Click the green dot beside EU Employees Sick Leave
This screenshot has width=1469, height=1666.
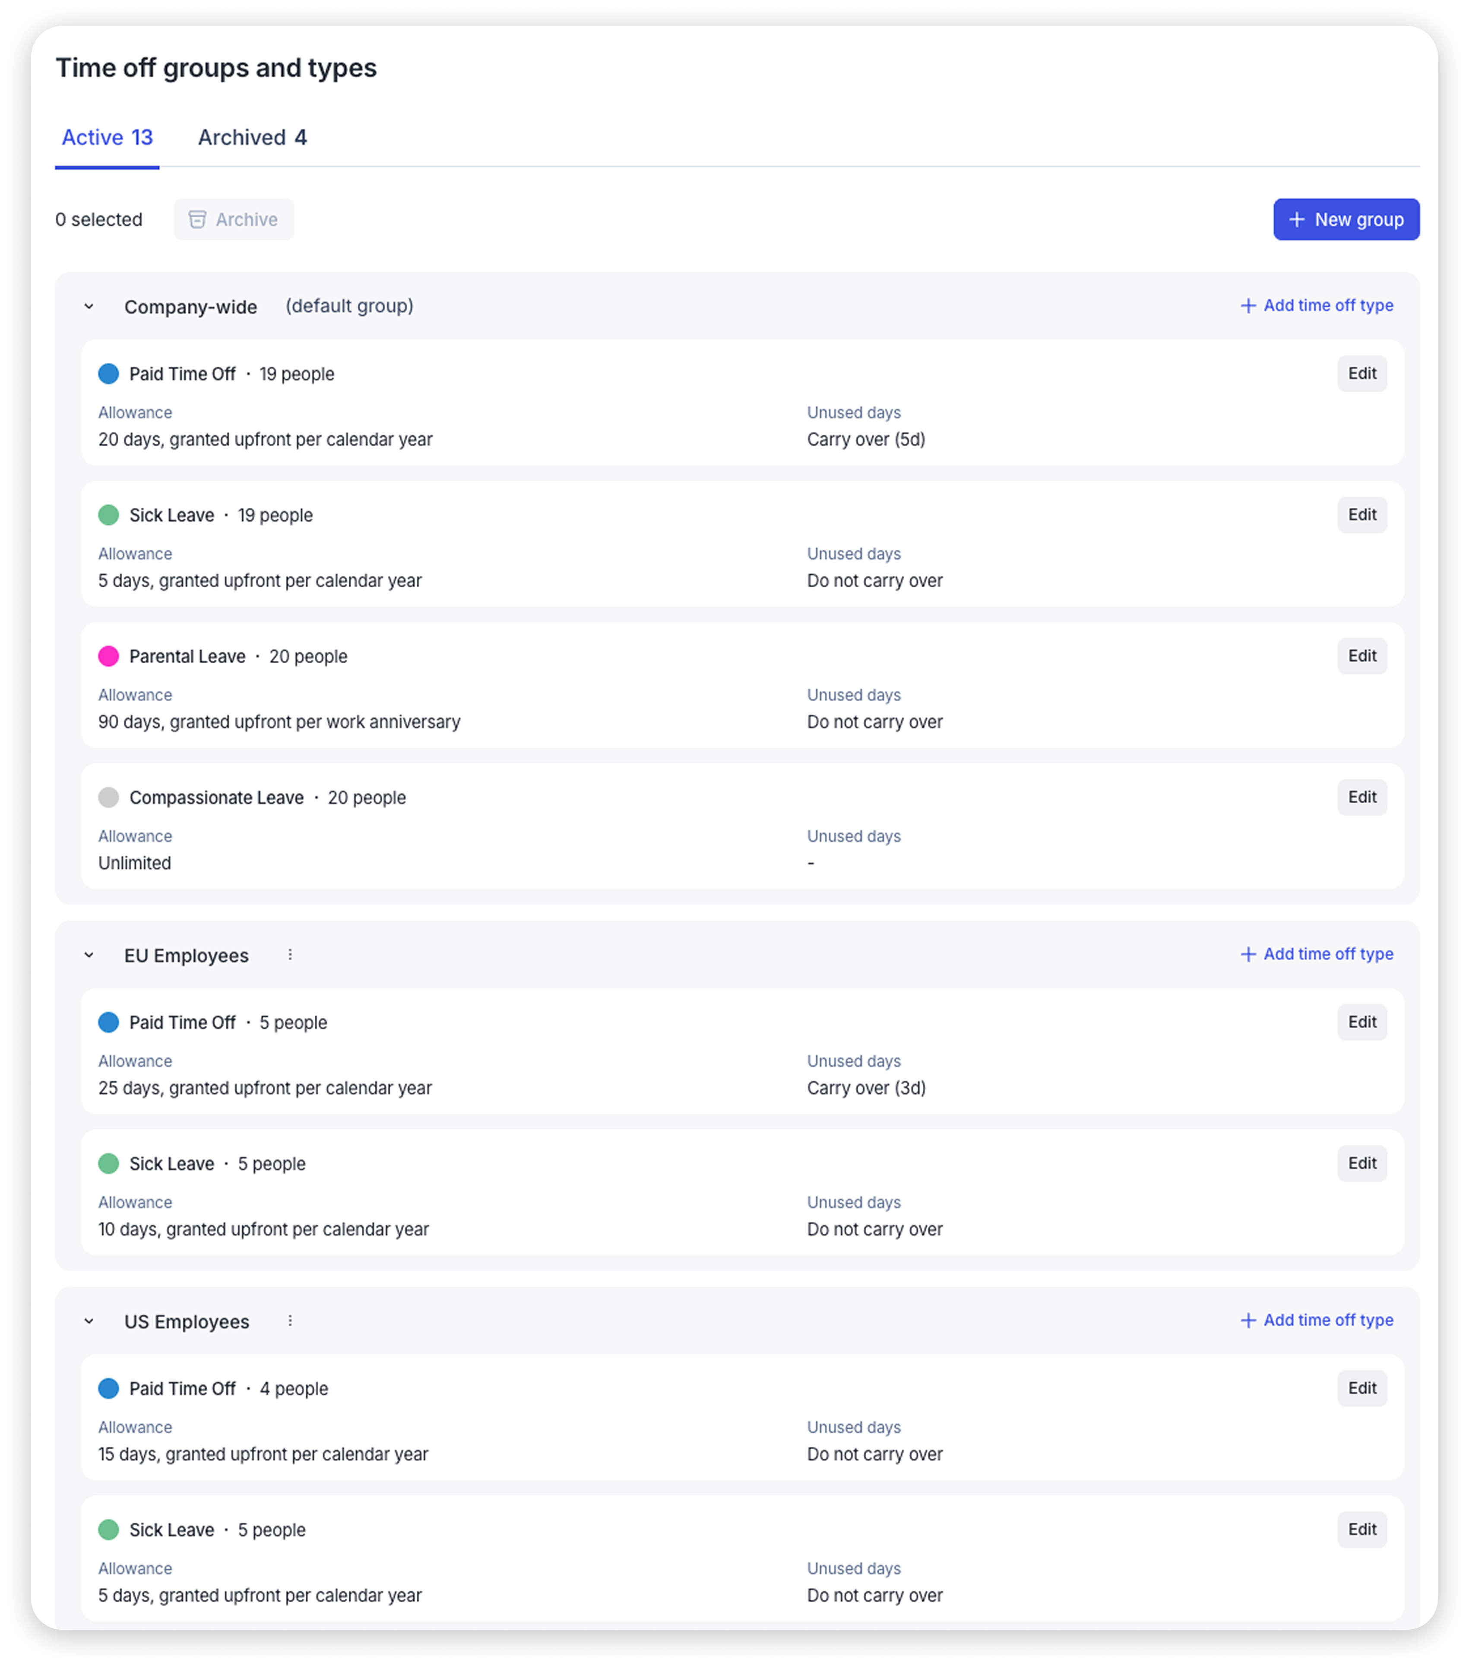108,1163
